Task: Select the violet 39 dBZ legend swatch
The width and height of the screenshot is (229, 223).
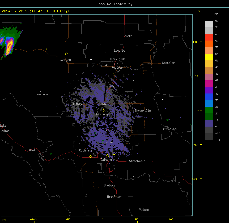Action: pos(209,90)
